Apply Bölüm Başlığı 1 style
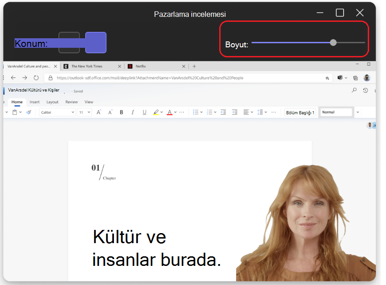Viewport: 386px width, 285px height. 300,112
